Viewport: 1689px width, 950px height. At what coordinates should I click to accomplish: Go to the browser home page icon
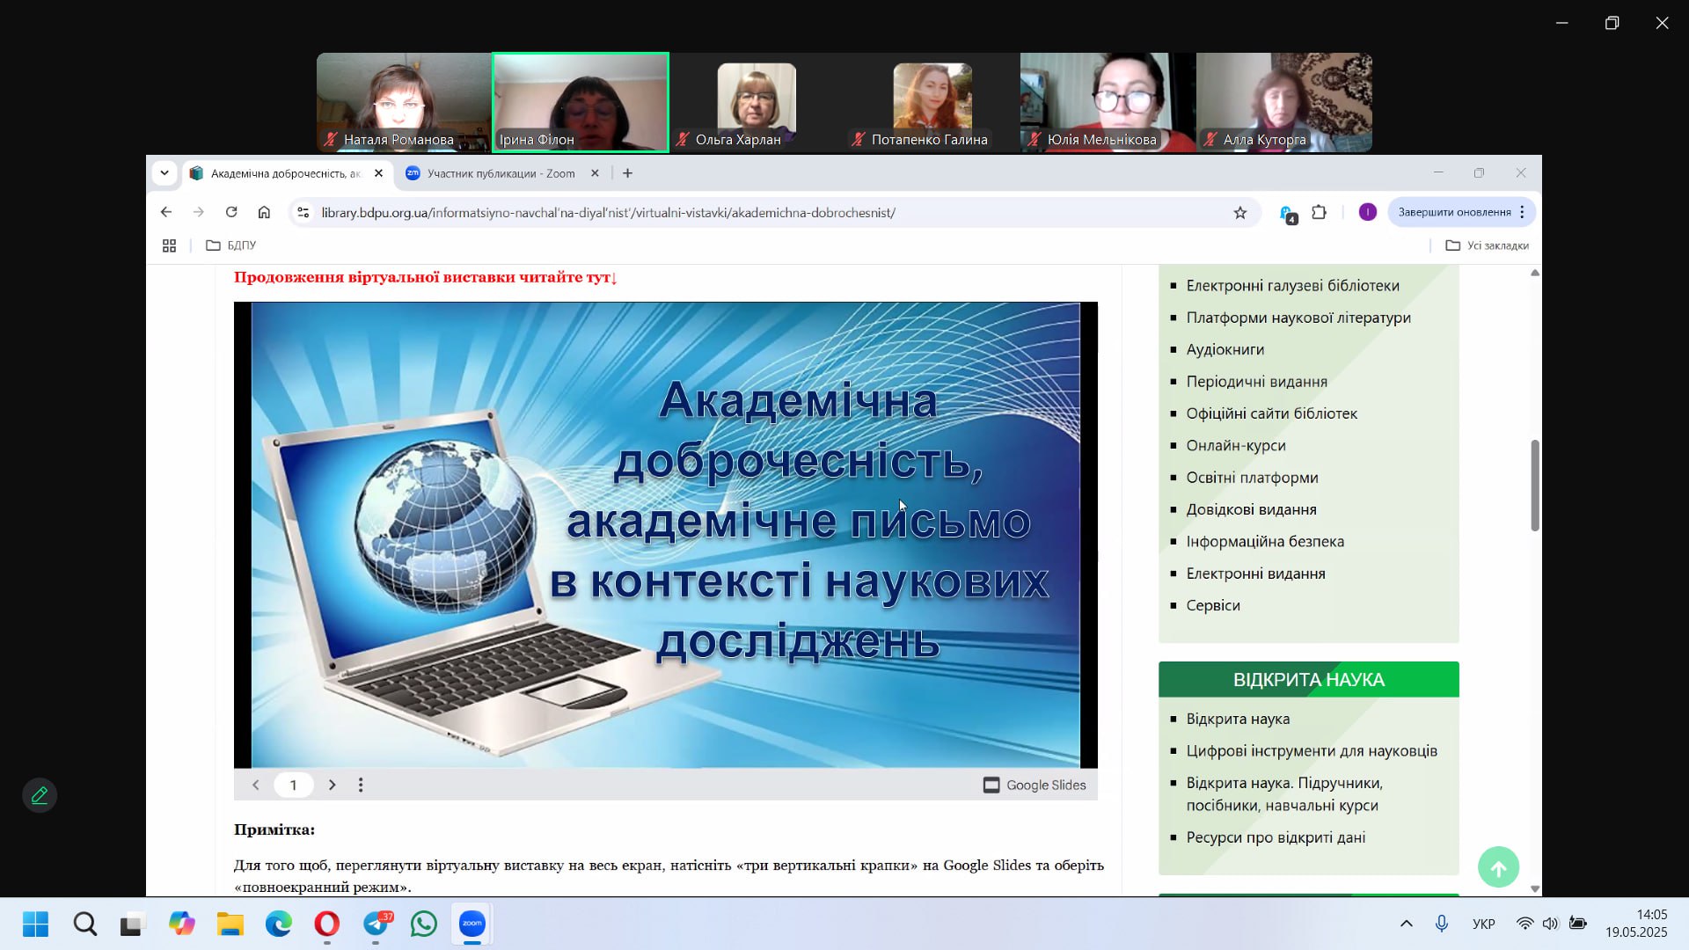click(x=264, y=212)
